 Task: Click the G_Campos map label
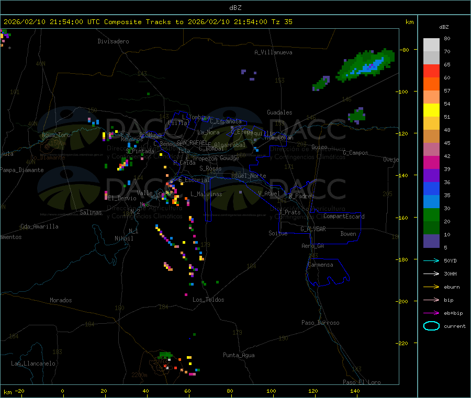[x=355, y=153]
